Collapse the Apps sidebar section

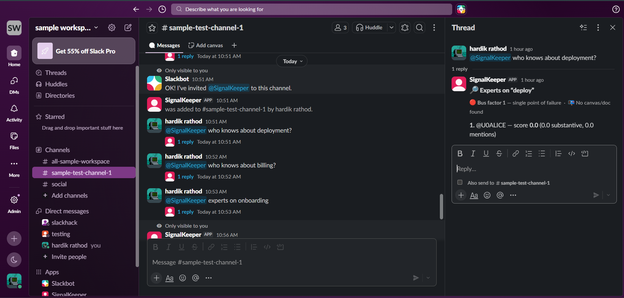(52, 272)
